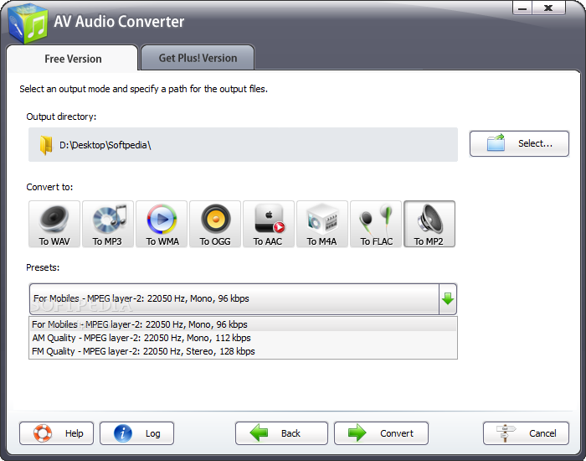Choose the To WAV format icon
This screenshot has width=586, height=461.
[54, 224]
